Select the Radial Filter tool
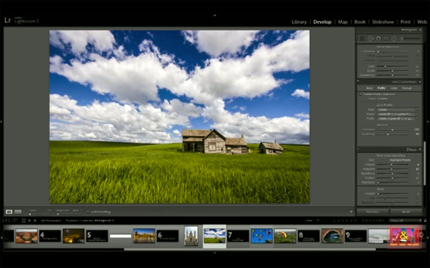The image size is (430, 268). click(x=394, y=38)
